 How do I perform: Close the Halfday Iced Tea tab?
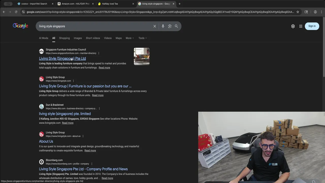pyautogui.click(x=133, y=4)
